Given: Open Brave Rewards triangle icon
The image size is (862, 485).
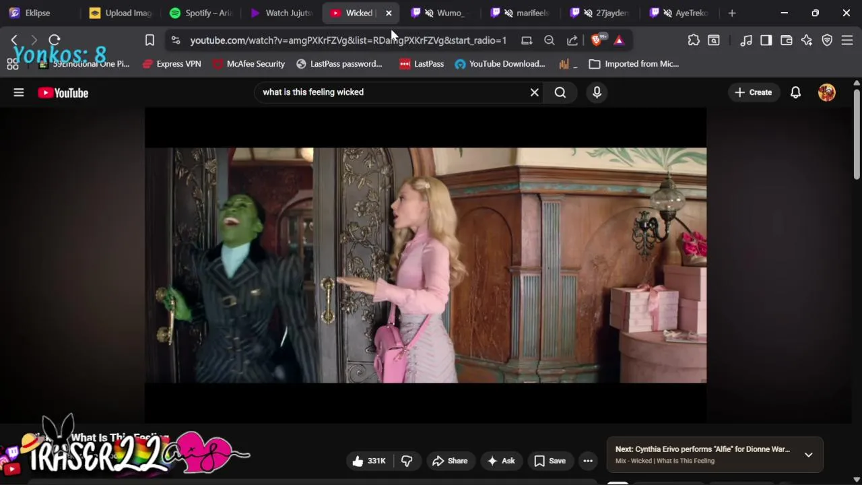Looking at the screenshot, I should tap(619, 40).
